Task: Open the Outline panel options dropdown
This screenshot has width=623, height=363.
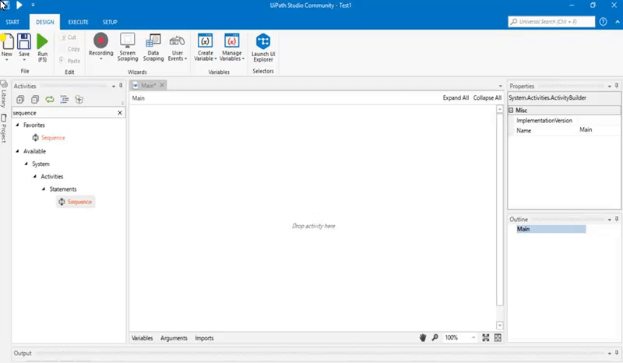Action: coord(610,220)
